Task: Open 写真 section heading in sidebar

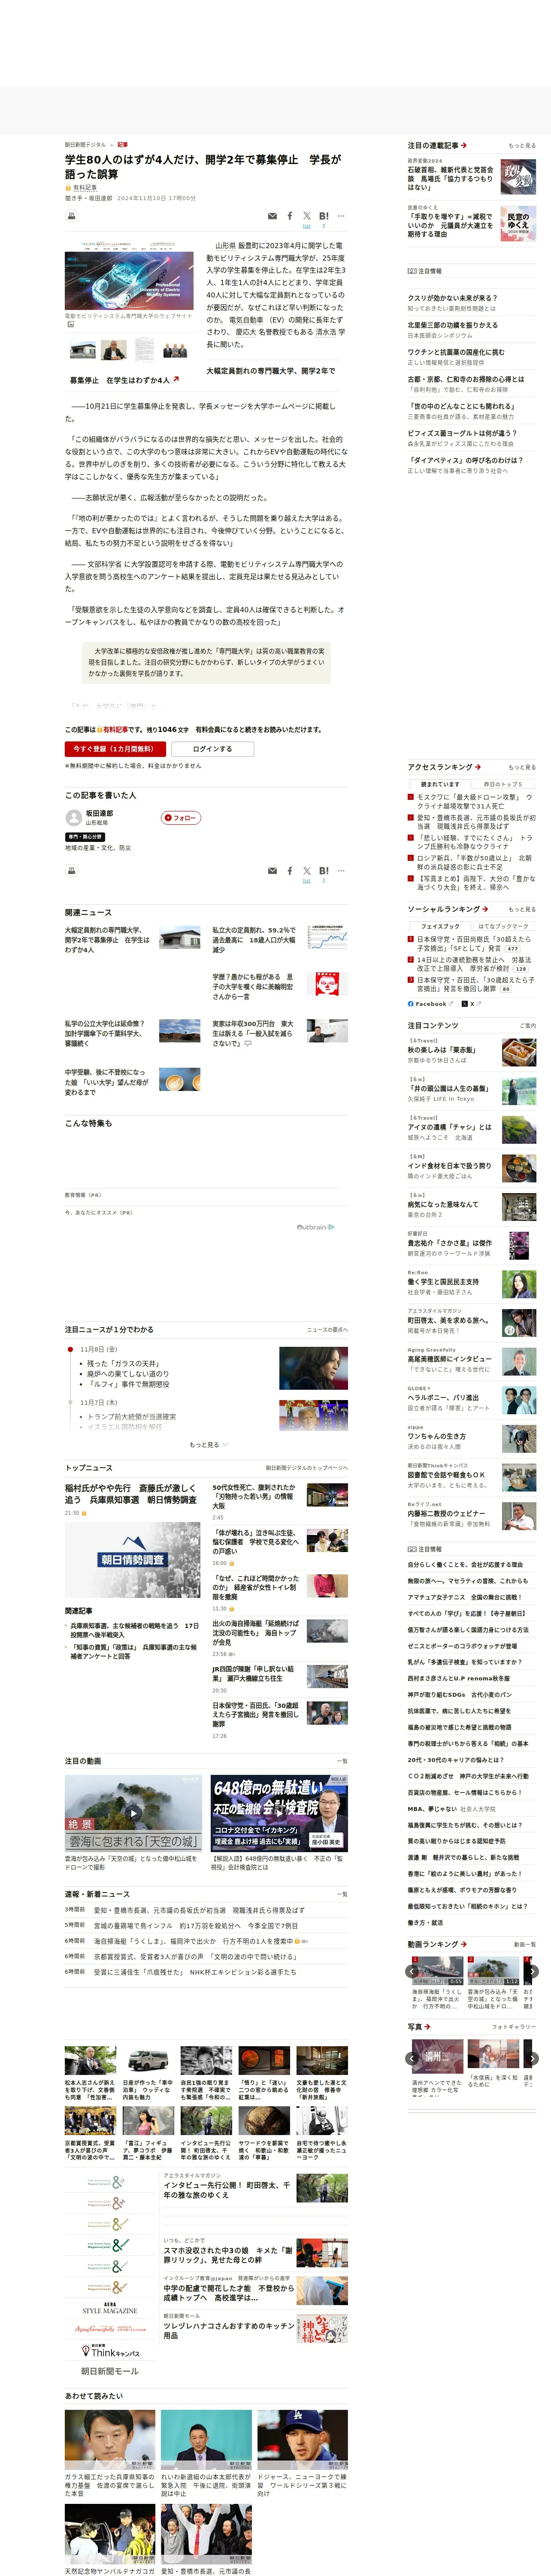Action: pyautogui.click(x=418, y=2026)
